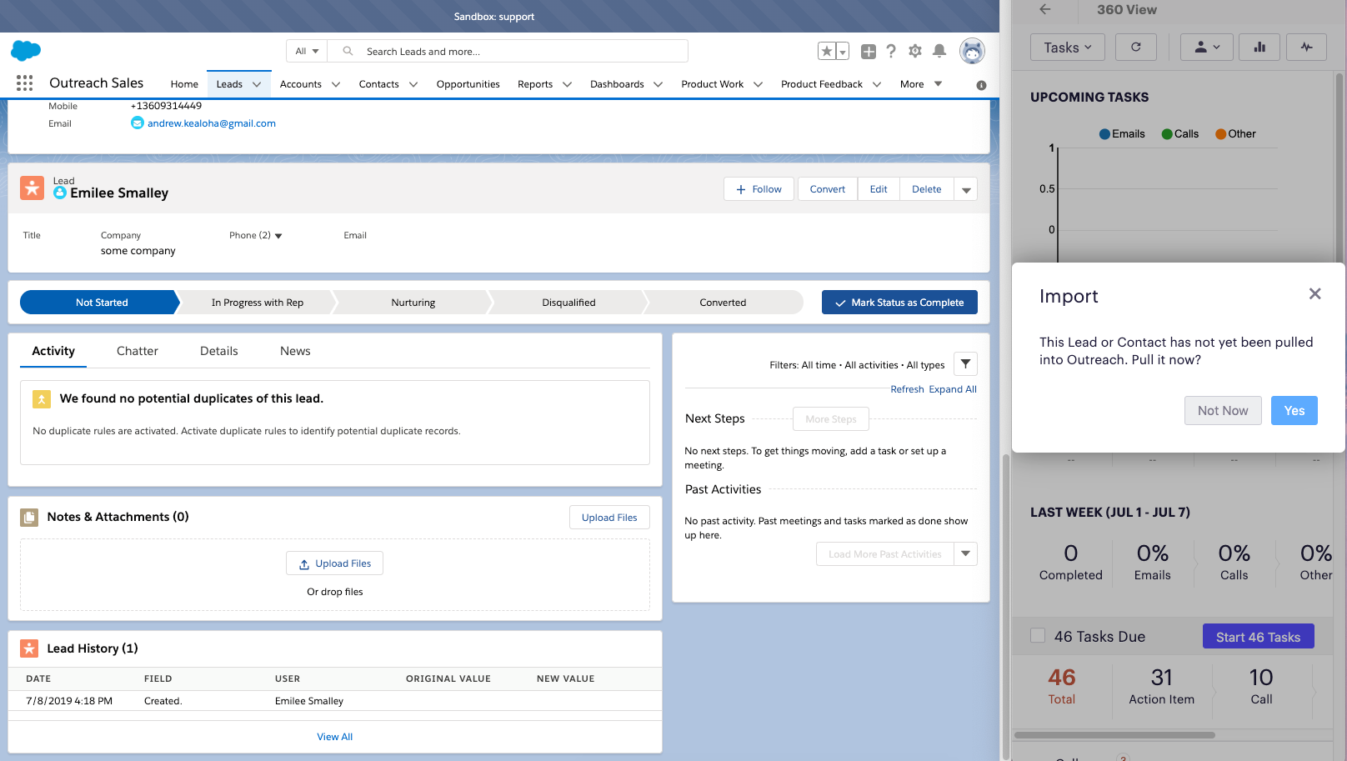
Task: Open the App Launcher grid icon
Action: click(x=25, y=83)
